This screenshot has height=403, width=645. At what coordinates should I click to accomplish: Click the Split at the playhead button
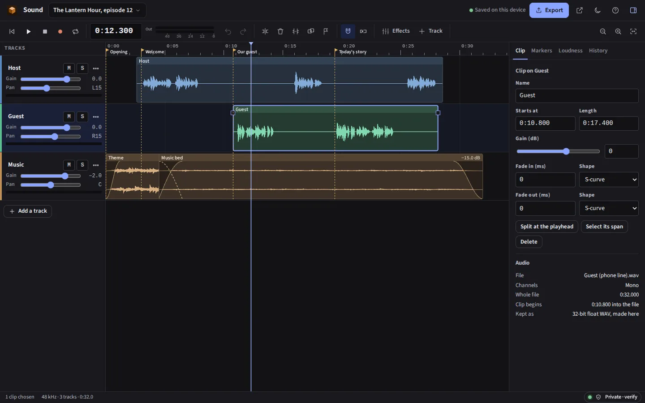point(547,227)
